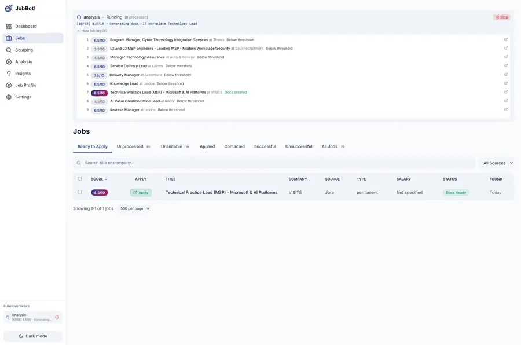Open external link for the L2 and L3 MSP Engineers job
Image resolution: width=521 pixels, height=345 pixels.
506,48
